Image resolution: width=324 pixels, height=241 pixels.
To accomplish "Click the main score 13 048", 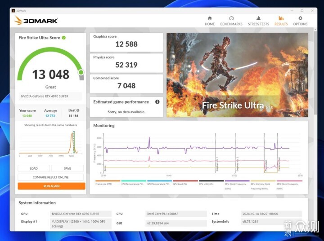I will coord(50,74).
